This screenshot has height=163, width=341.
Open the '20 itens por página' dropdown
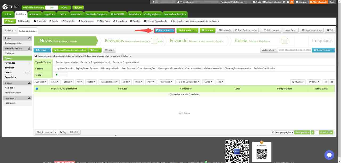click(282, 132)
